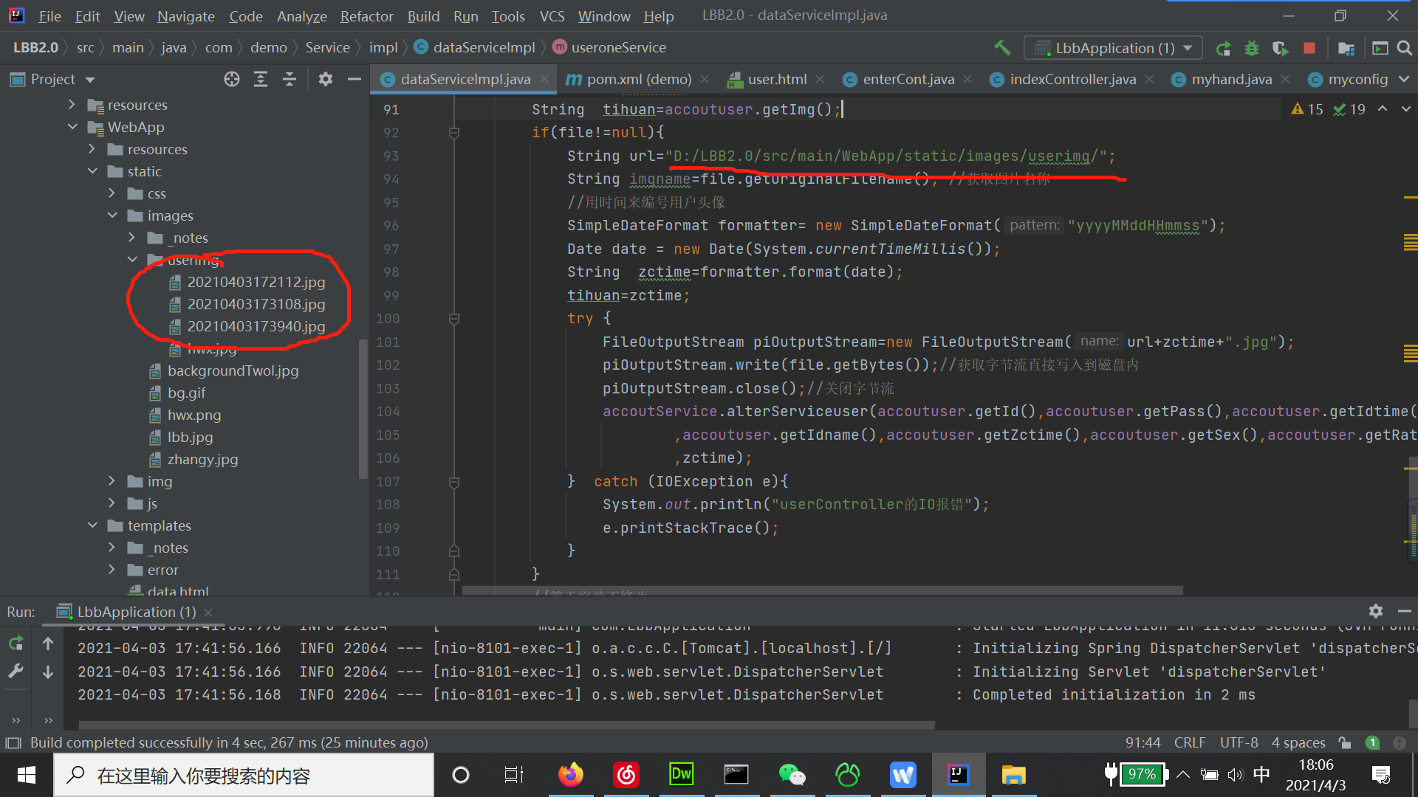Image resolution: width=1418 pixels, height=797 pixels.
Task: Start debugging with the bug icon
Action: (x=1251, y=48)
